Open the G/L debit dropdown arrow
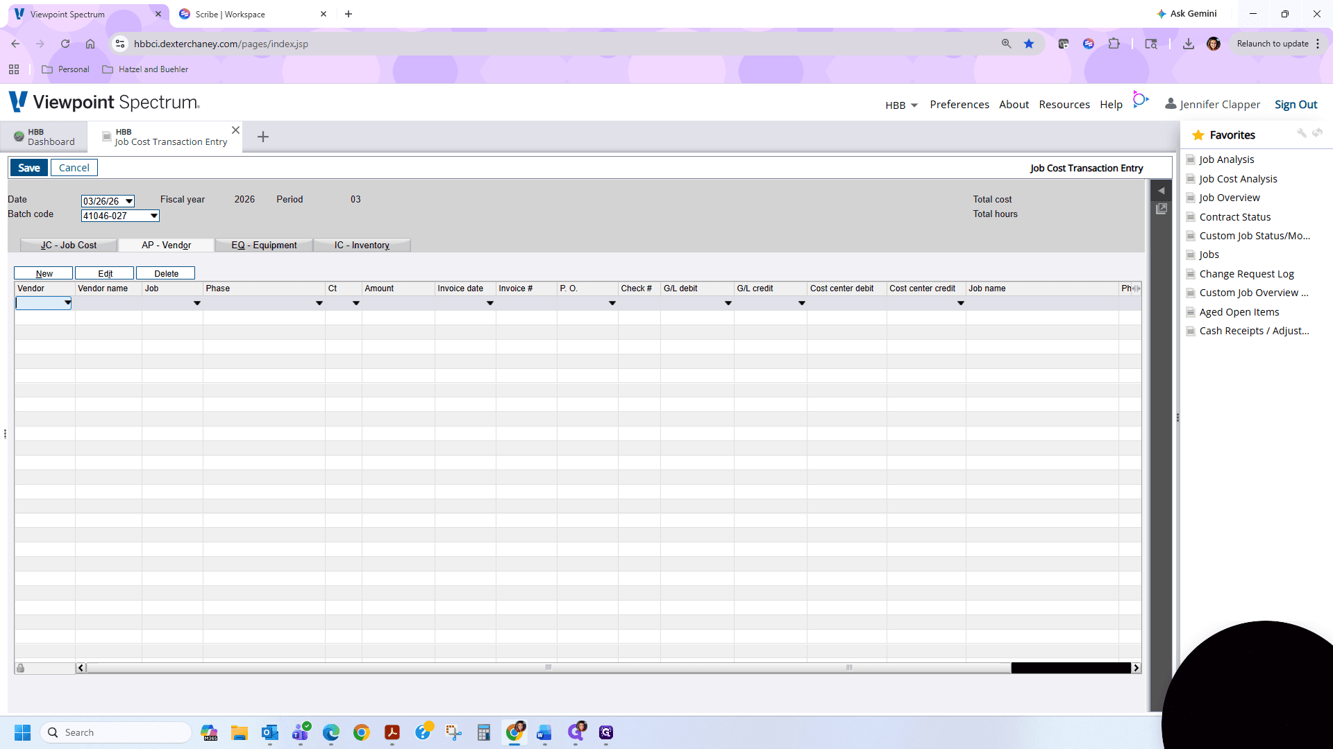Image resolution: width=1333 pixels, height=749 pixels. 728,303
